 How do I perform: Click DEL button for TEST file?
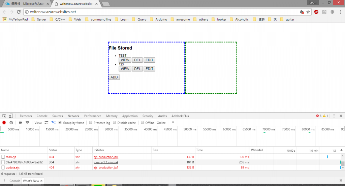pyautogui.click(x=137, y=60)
